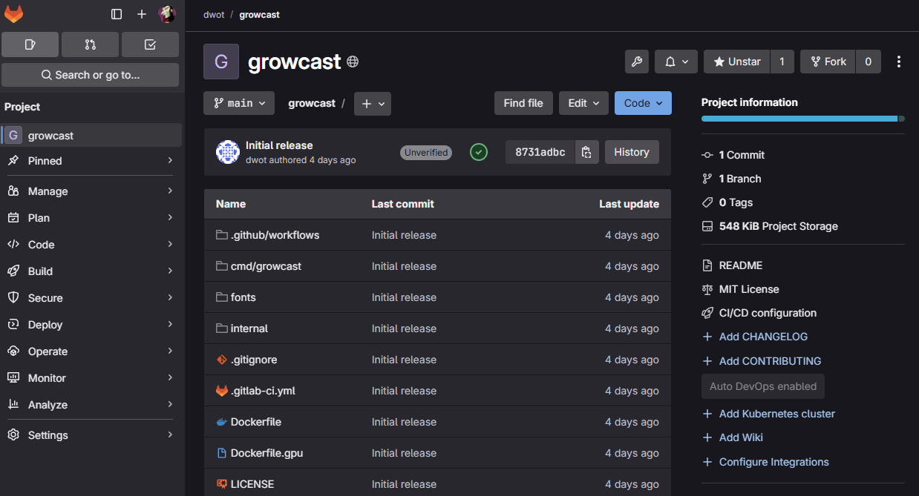This screenshot has height=496, width=919.
Task: Click the green pipeline passed check icon
Action: [478, 152]
